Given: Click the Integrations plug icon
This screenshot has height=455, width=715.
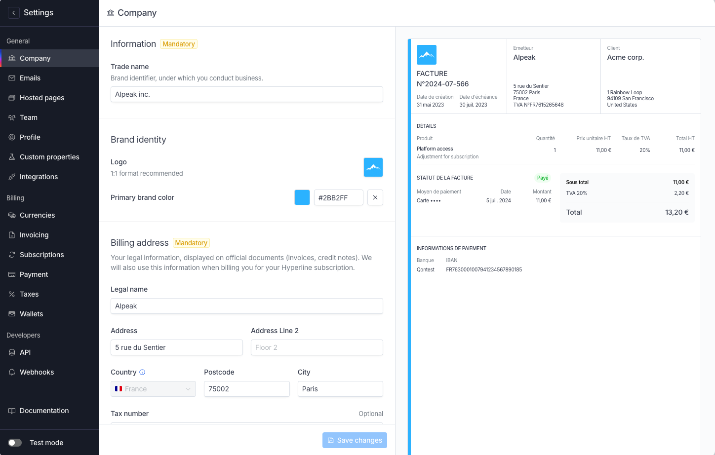Looking at the screenshot, I should [x=12, y=177].
